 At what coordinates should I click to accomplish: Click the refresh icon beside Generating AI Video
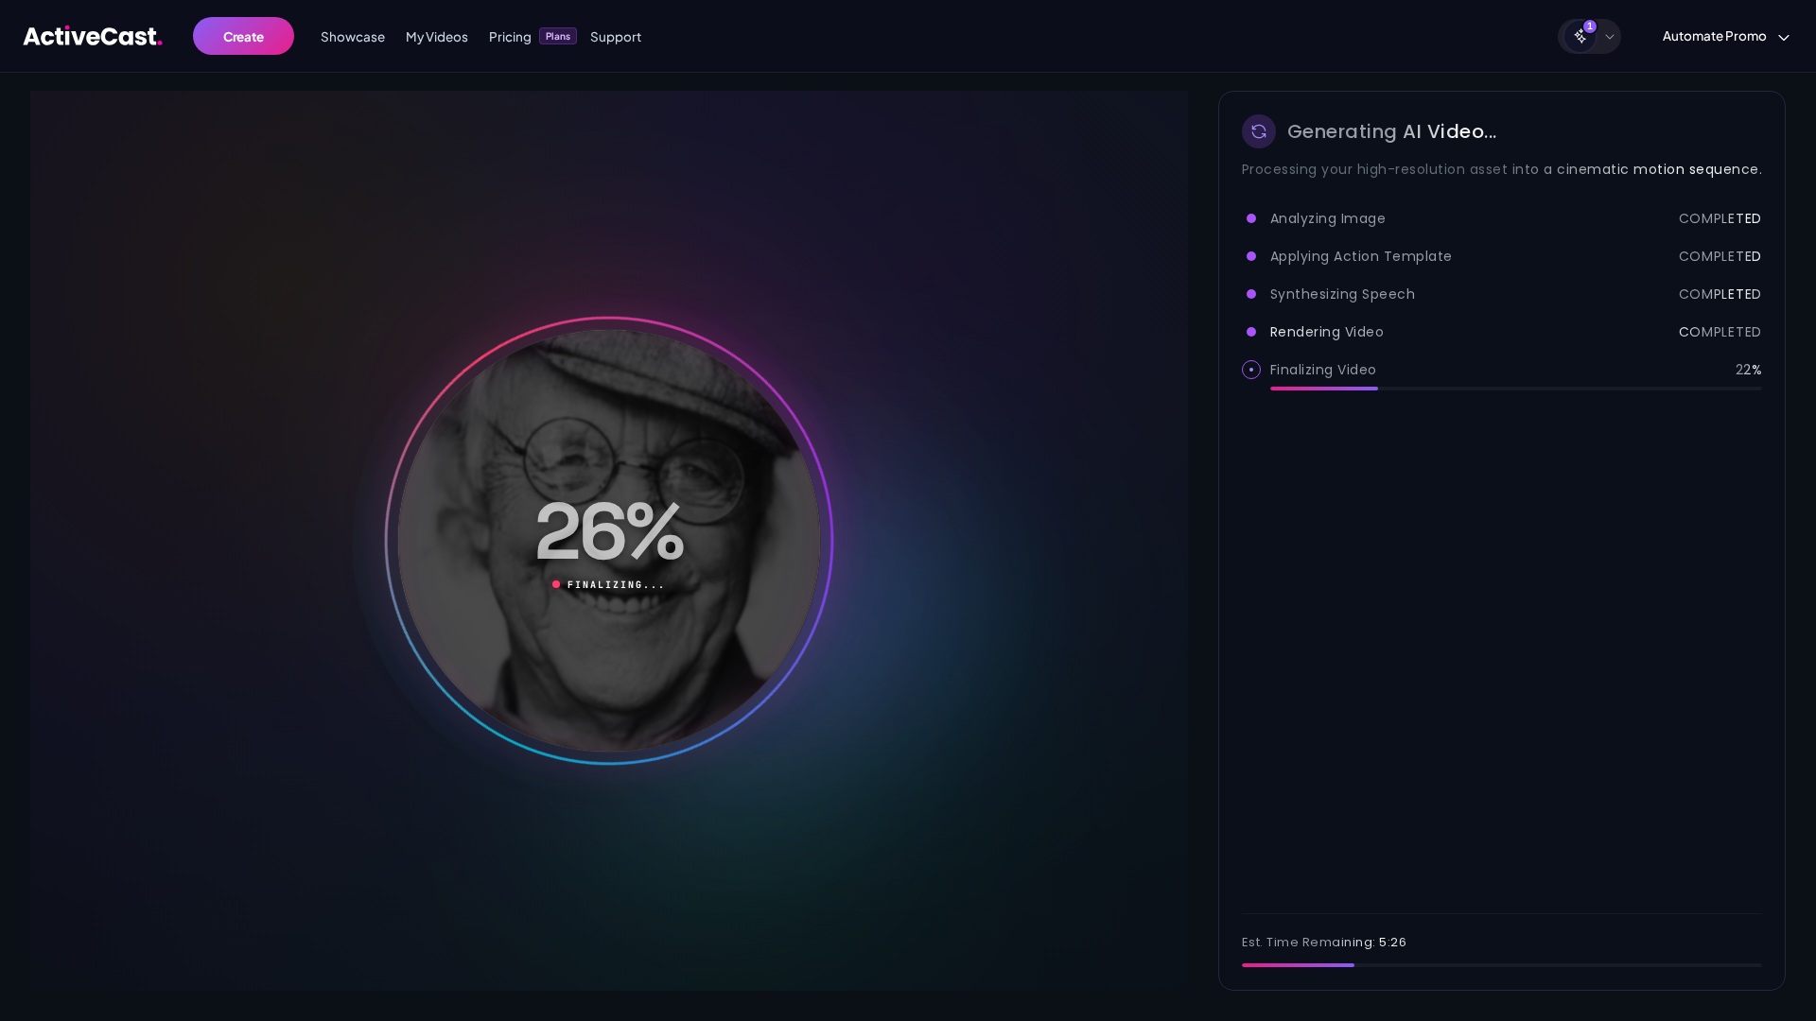click(1259, 131)
